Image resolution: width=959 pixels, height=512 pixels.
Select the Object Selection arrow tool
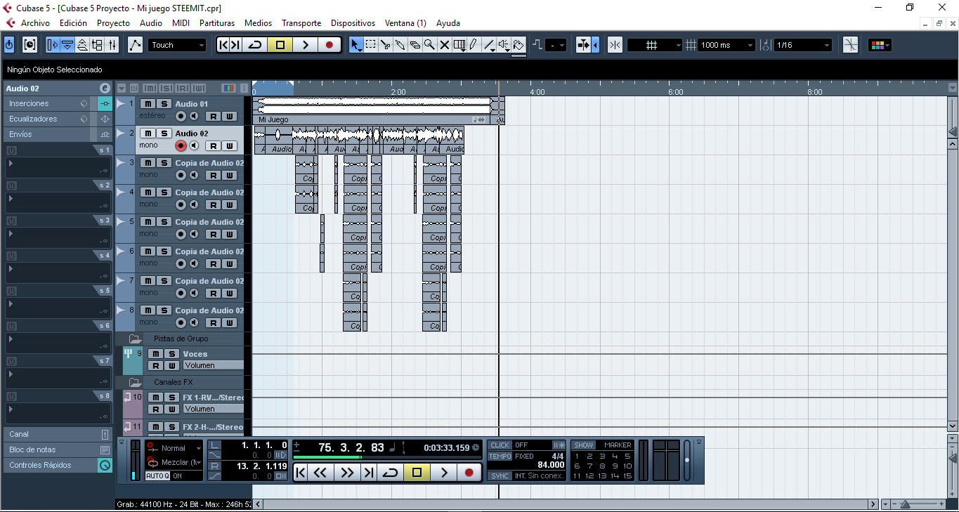click(x=356, y=45)
